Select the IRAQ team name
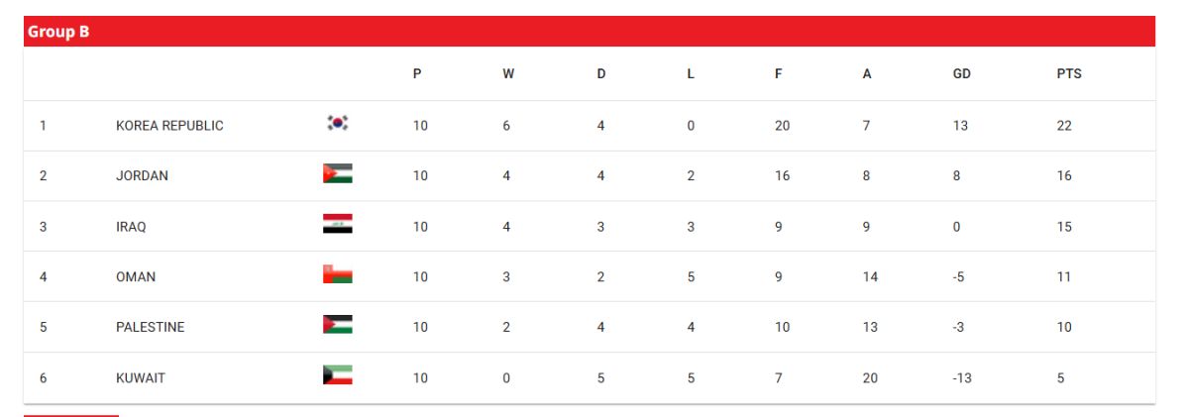The image size is (1189, 417). [x=131, y=227]
